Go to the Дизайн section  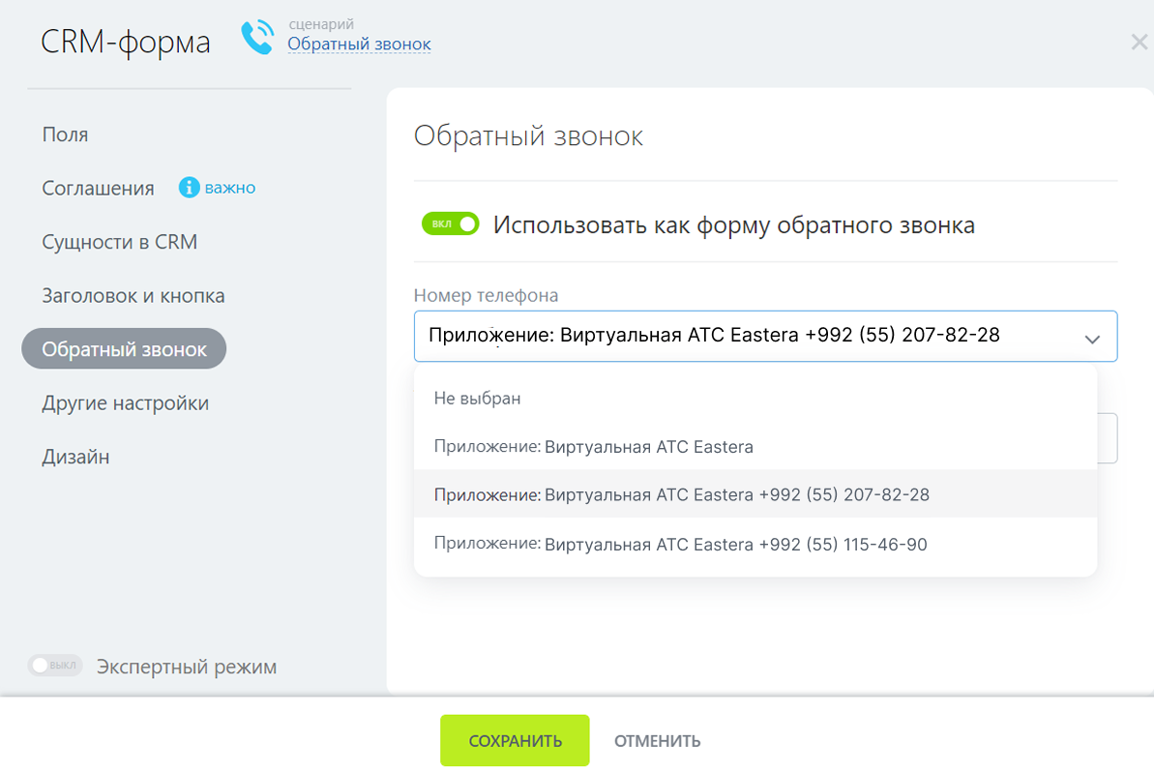tap(75, 457)
